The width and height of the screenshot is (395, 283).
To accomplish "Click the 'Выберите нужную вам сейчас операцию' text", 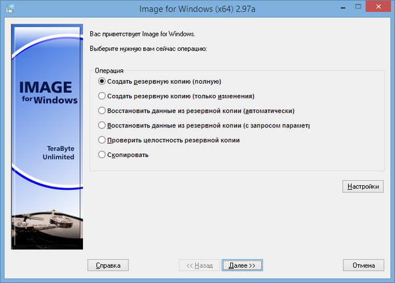I will click(148, 49).
